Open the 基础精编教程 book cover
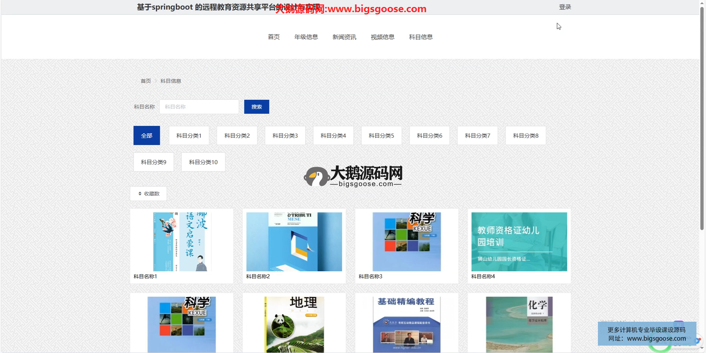Viewport: 706px width, 353px height. pyautogui.click(x=406, y=324)
